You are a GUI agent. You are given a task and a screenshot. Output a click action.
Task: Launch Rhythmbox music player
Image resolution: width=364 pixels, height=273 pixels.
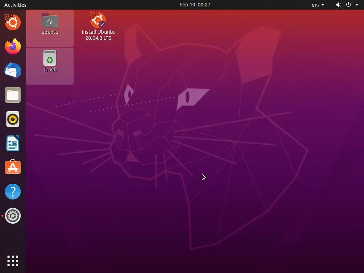coord(13,119)
